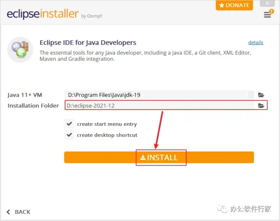Toggle the create desktop shortcut checkbox
Image resolution: width=280 pixels, height=221 pixels.
(x=69, y=135)
